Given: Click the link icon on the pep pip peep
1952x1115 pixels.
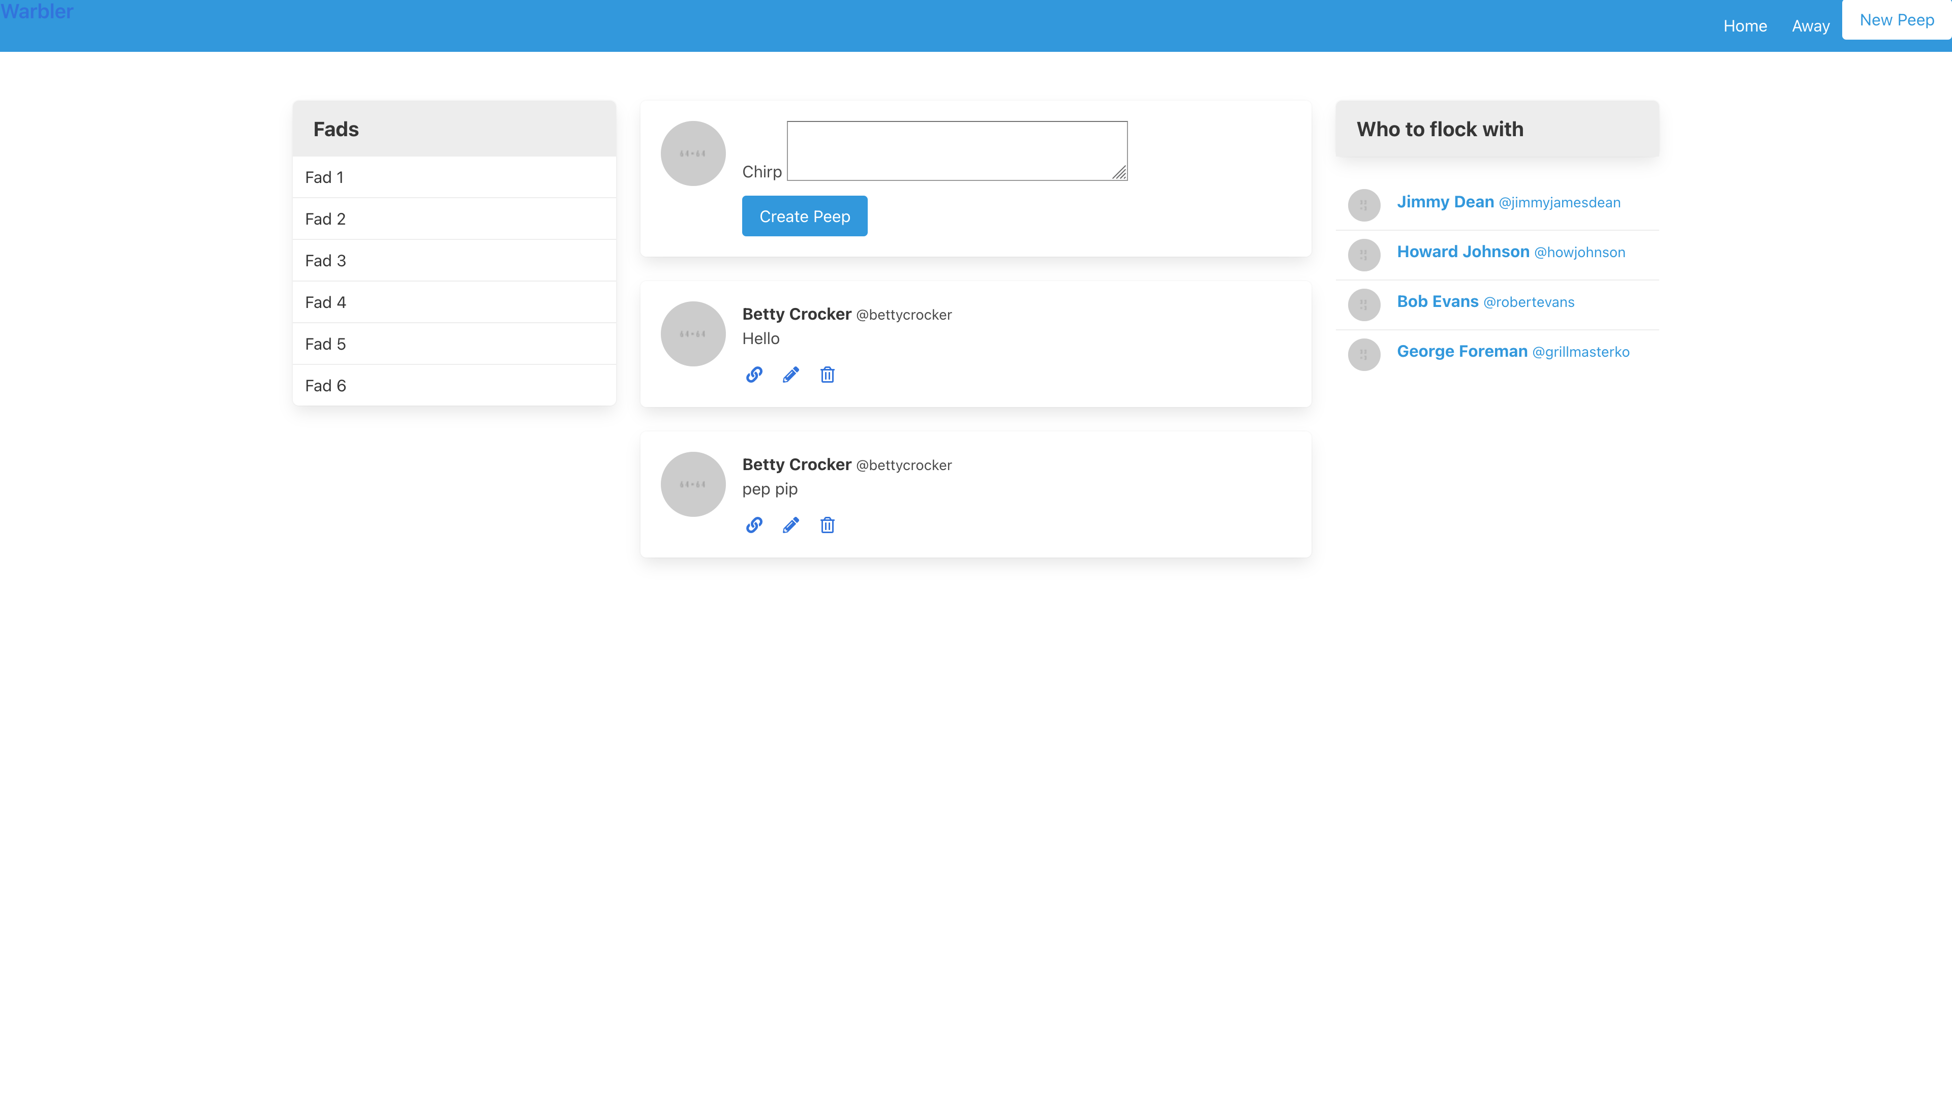Looking at the screenshot, I should 753,524.
